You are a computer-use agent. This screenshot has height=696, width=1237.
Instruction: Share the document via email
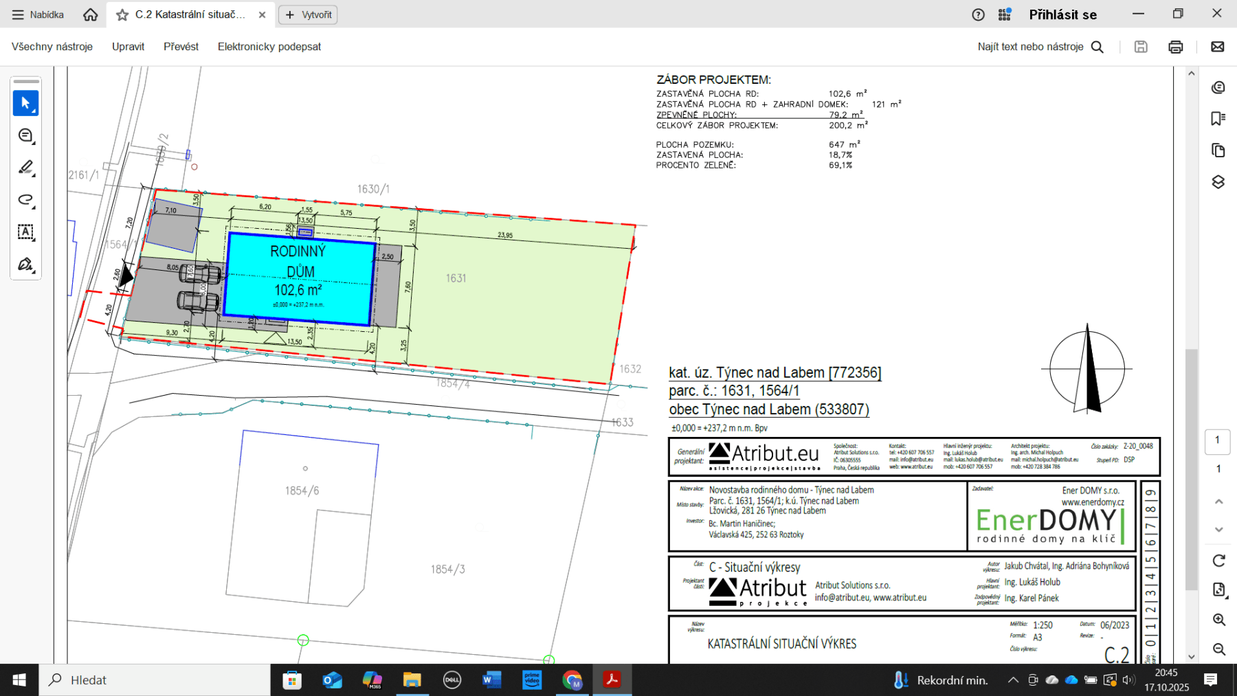[x=1217, y=46]
